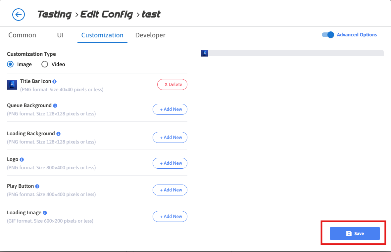The height and width of the screenshot is (252, 391).
Task: Go to the Developer tab
Action: click(x=150, y=35)
